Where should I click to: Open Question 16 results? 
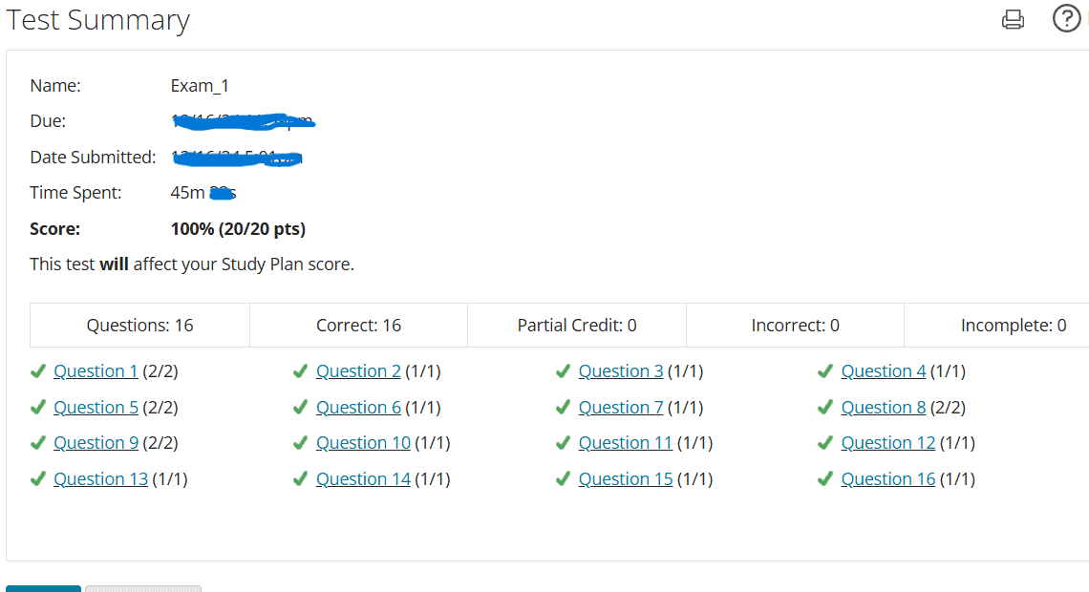pos(887,478)
